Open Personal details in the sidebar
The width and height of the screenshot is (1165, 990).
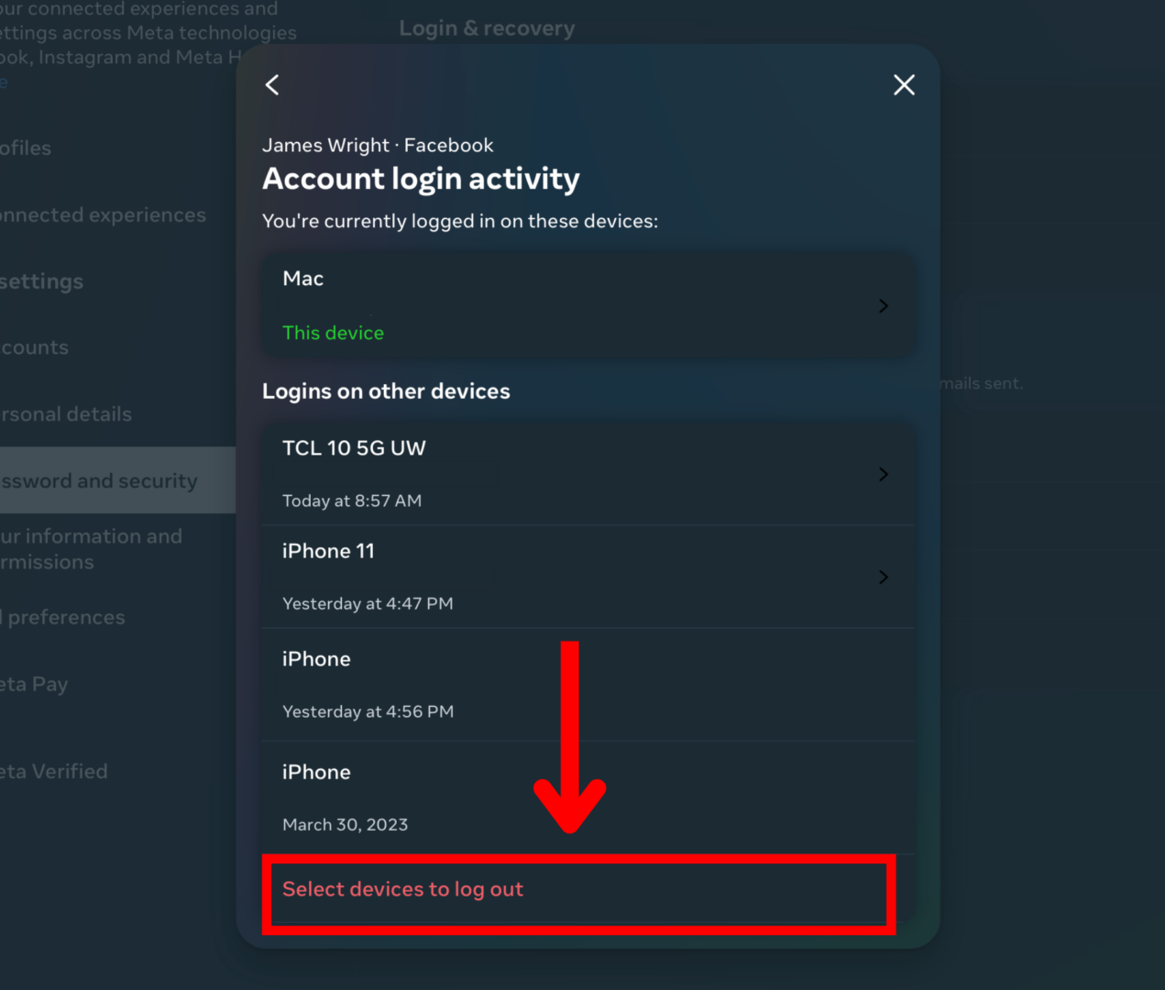(66, 413)
